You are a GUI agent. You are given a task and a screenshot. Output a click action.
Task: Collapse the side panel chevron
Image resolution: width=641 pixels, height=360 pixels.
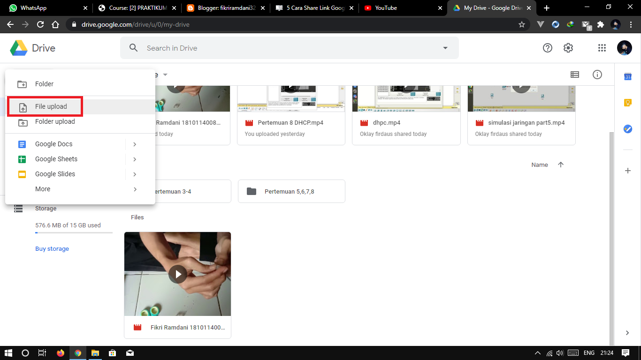[x=628, y=333]
